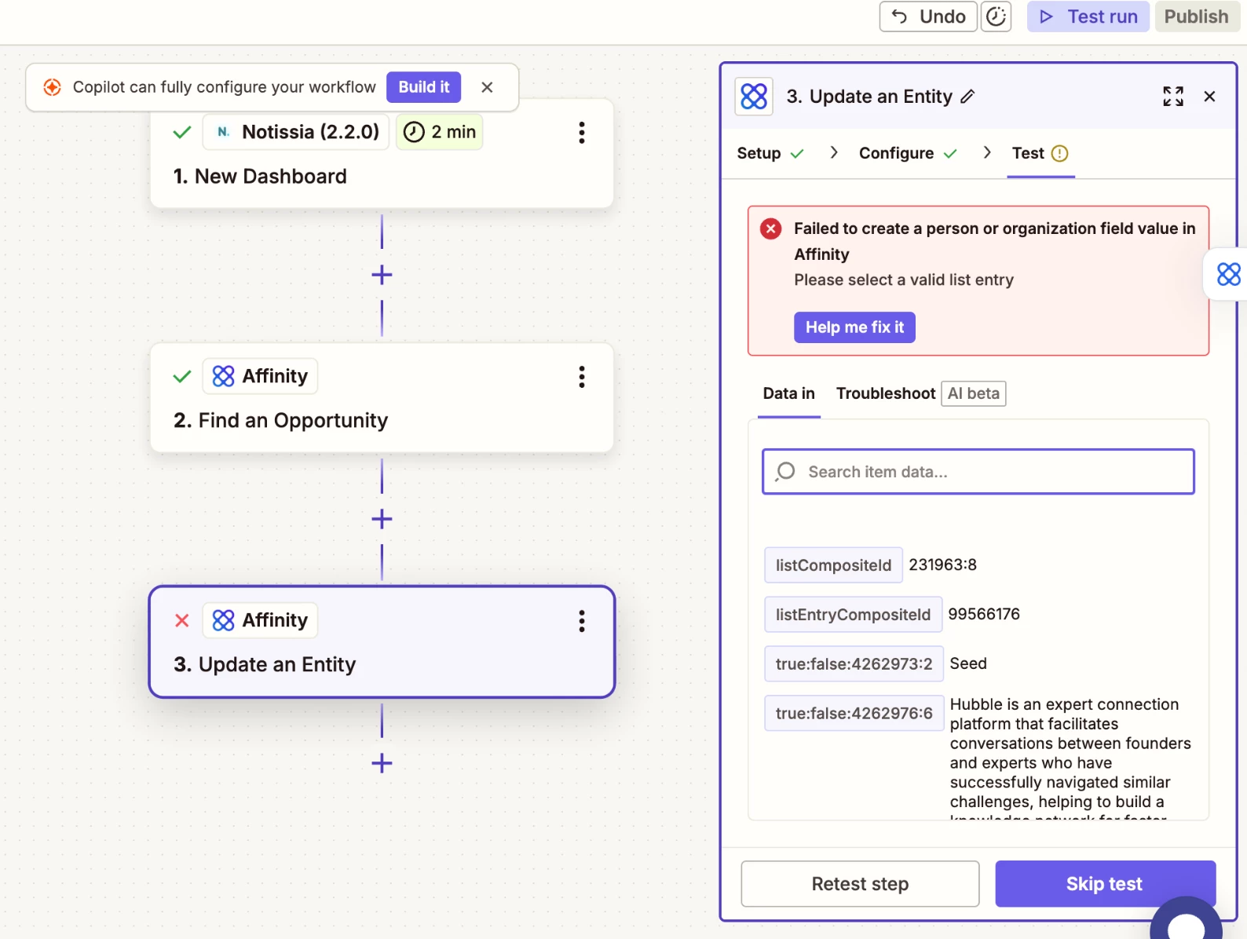
Task: Open the Troubleshoot tab
Action: tap(886, 393)
